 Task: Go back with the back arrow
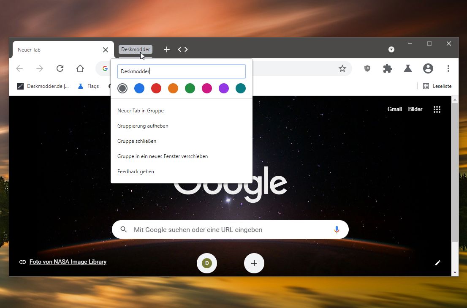pyautogui.click(x=19, y=68)
